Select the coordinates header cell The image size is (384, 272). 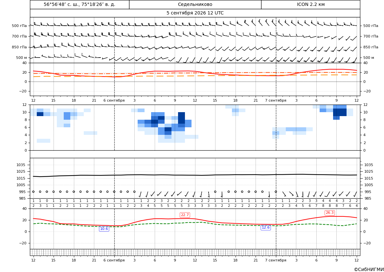pos(79,4)
